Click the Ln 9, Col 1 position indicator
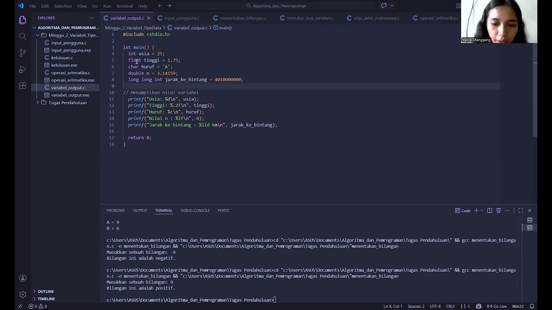 click(393, 307)
